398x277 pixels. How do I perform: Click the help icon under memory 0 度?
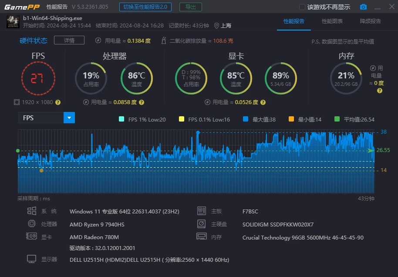pos(379,91)
